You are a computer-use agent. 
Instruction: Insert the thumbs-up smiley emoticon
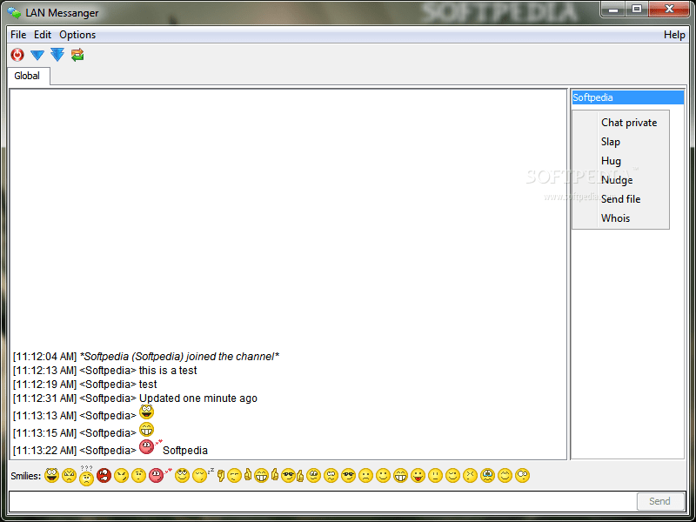pyautogui.click(x=247, y=476)
